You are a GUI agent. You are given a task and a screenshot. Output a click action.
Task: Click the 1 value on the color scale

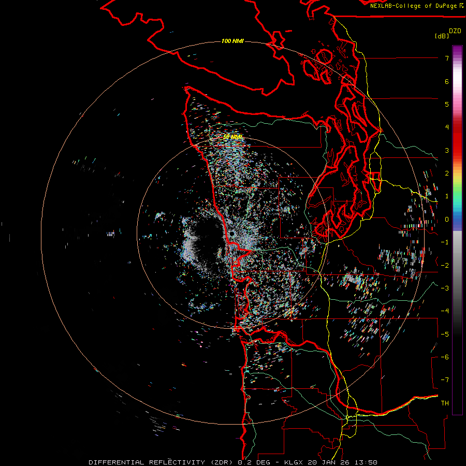tap(447, 196)
